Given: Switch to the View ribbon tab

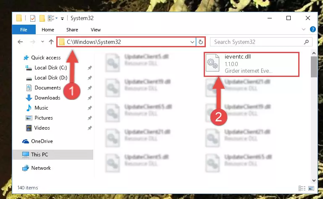Looking at the screenshot, I should coord(96,30).
